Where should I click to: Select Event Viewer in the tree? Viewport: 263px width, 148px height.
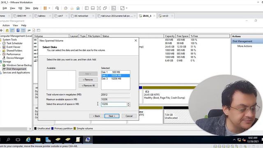click(13, 47)
